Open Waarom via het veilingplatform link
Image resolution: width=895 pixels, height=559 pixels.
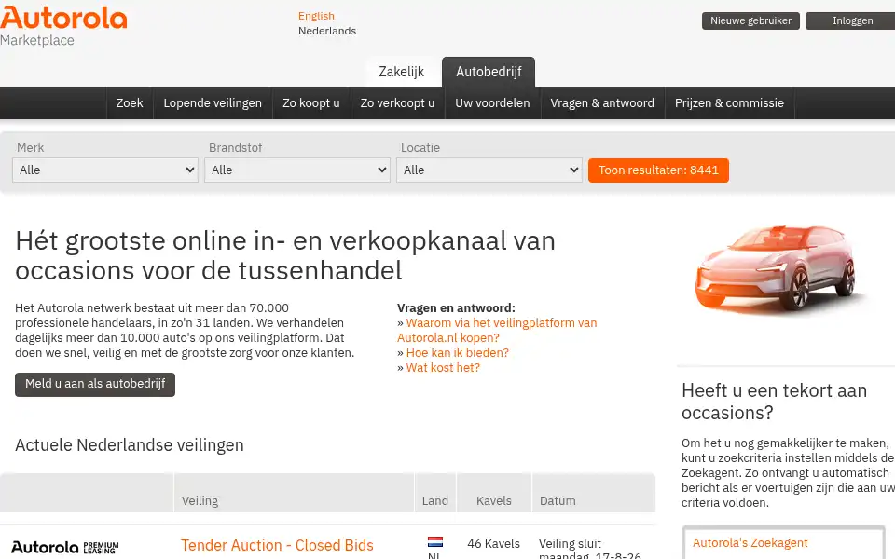(x=497, y=330)
